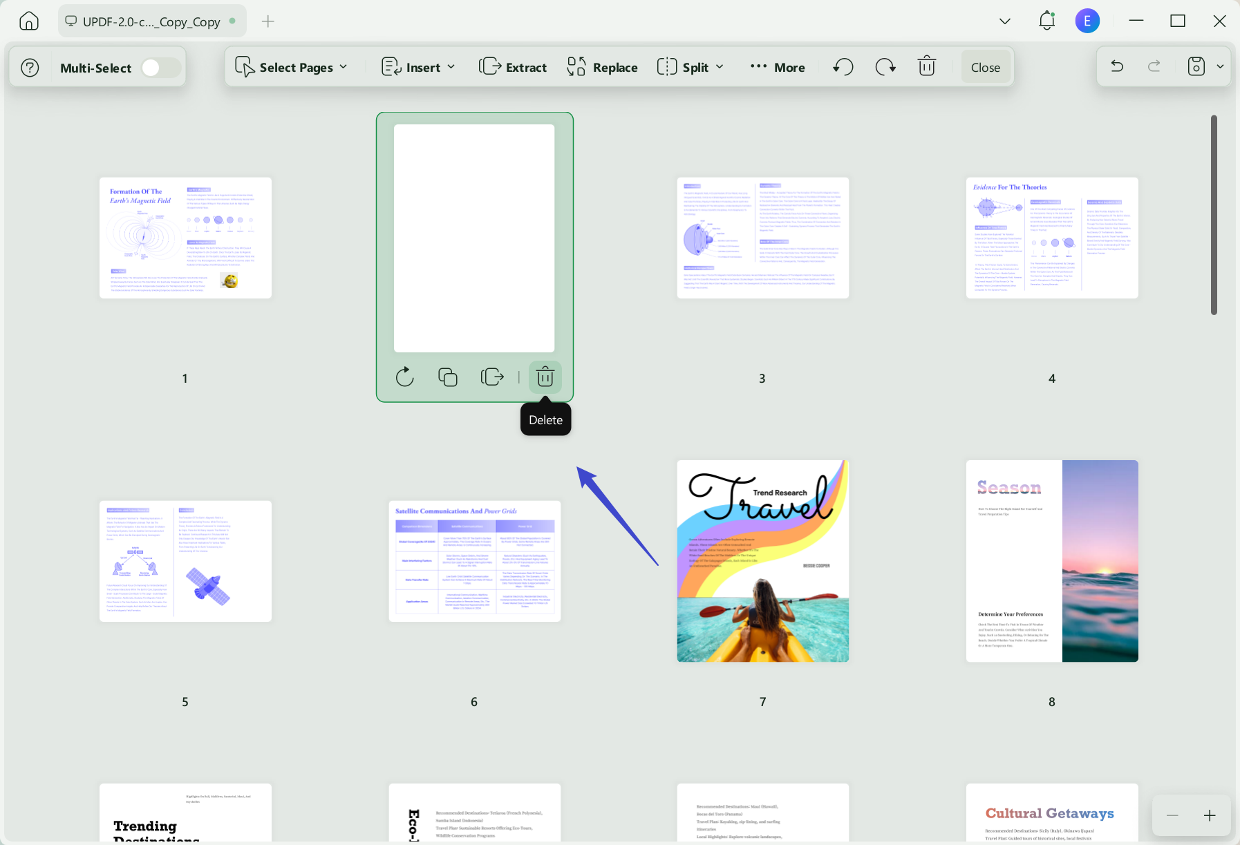The image size is (1240, 845).
Task: Select page 6 Satellite Communications thumbnail
Action: coord(474,561)
